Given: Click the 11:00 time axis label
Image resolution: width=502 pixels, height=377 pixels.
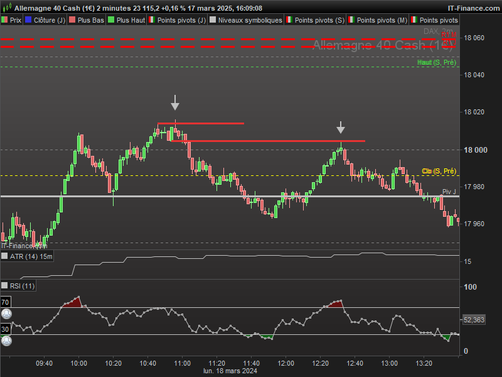Looking at the screenshot, I should coord(182,364).
